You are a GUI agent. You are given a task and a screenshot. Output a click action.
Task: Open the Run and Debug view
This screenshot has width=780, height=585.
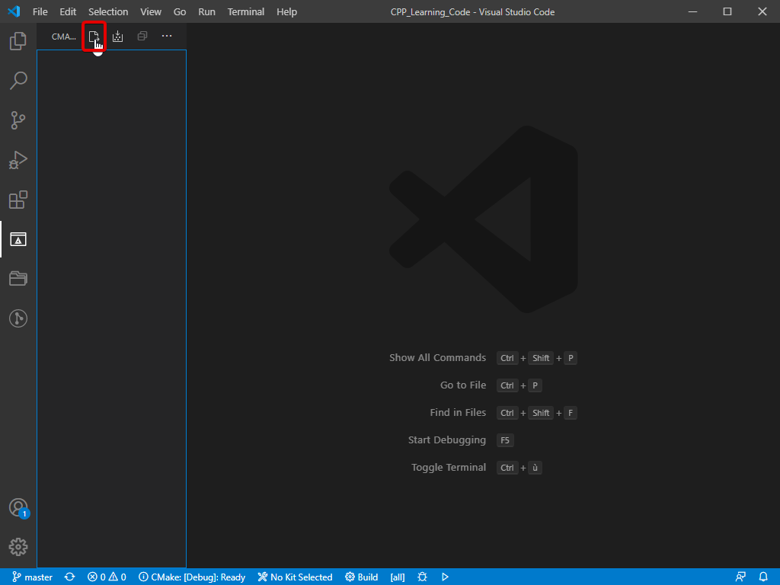tap(18, 160)
